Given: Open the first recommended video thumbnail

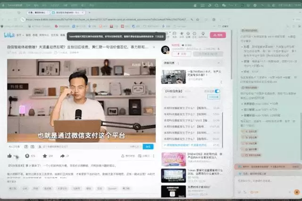Looking at the screenshot, I should click(174, 77).
